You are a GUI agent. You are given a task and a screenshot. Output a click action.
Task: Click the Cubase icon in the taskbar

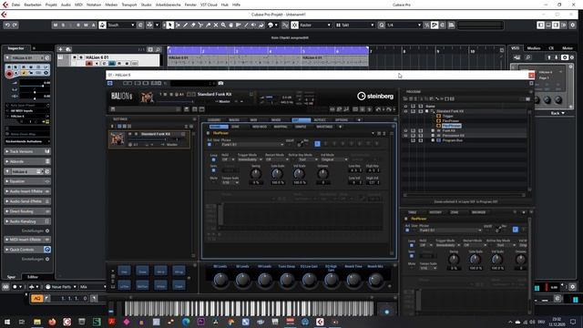tap(320, 322)
